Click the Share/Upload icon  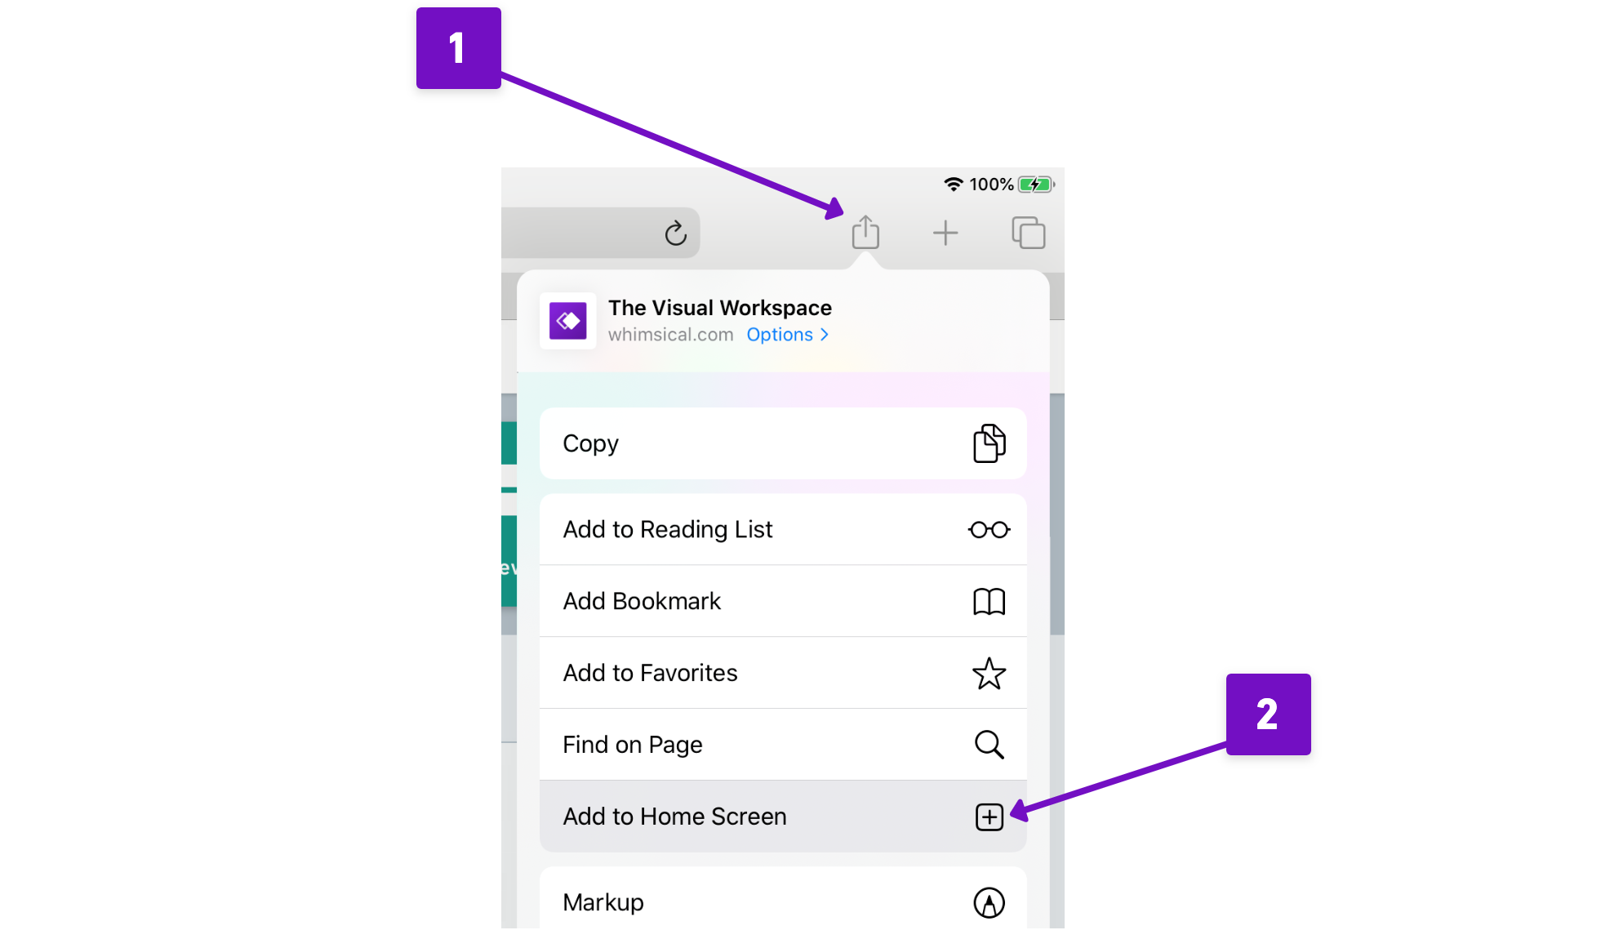click(865, 233)
